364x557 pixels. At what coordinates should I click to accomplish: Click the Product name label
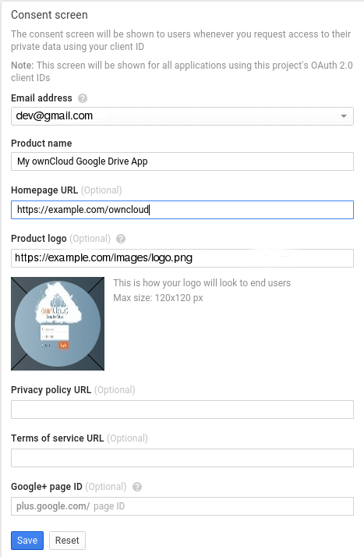point(41,144)
